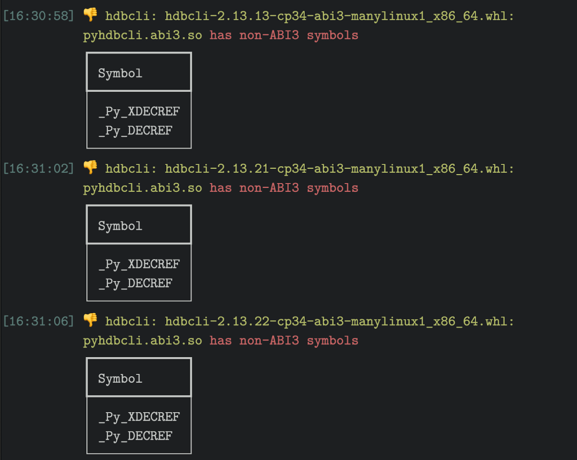Click "has non-ABI3 symbols" in the 16:31:06 entry
577x460 pixels.
284,341
